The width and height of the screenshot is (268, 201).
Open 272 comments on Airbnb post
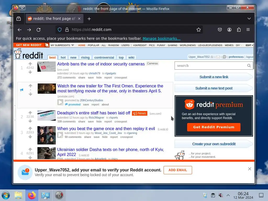66,77
